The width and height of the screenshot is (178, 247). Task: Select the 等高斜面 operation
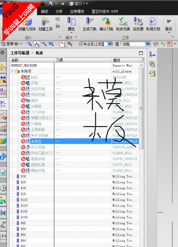38,159
